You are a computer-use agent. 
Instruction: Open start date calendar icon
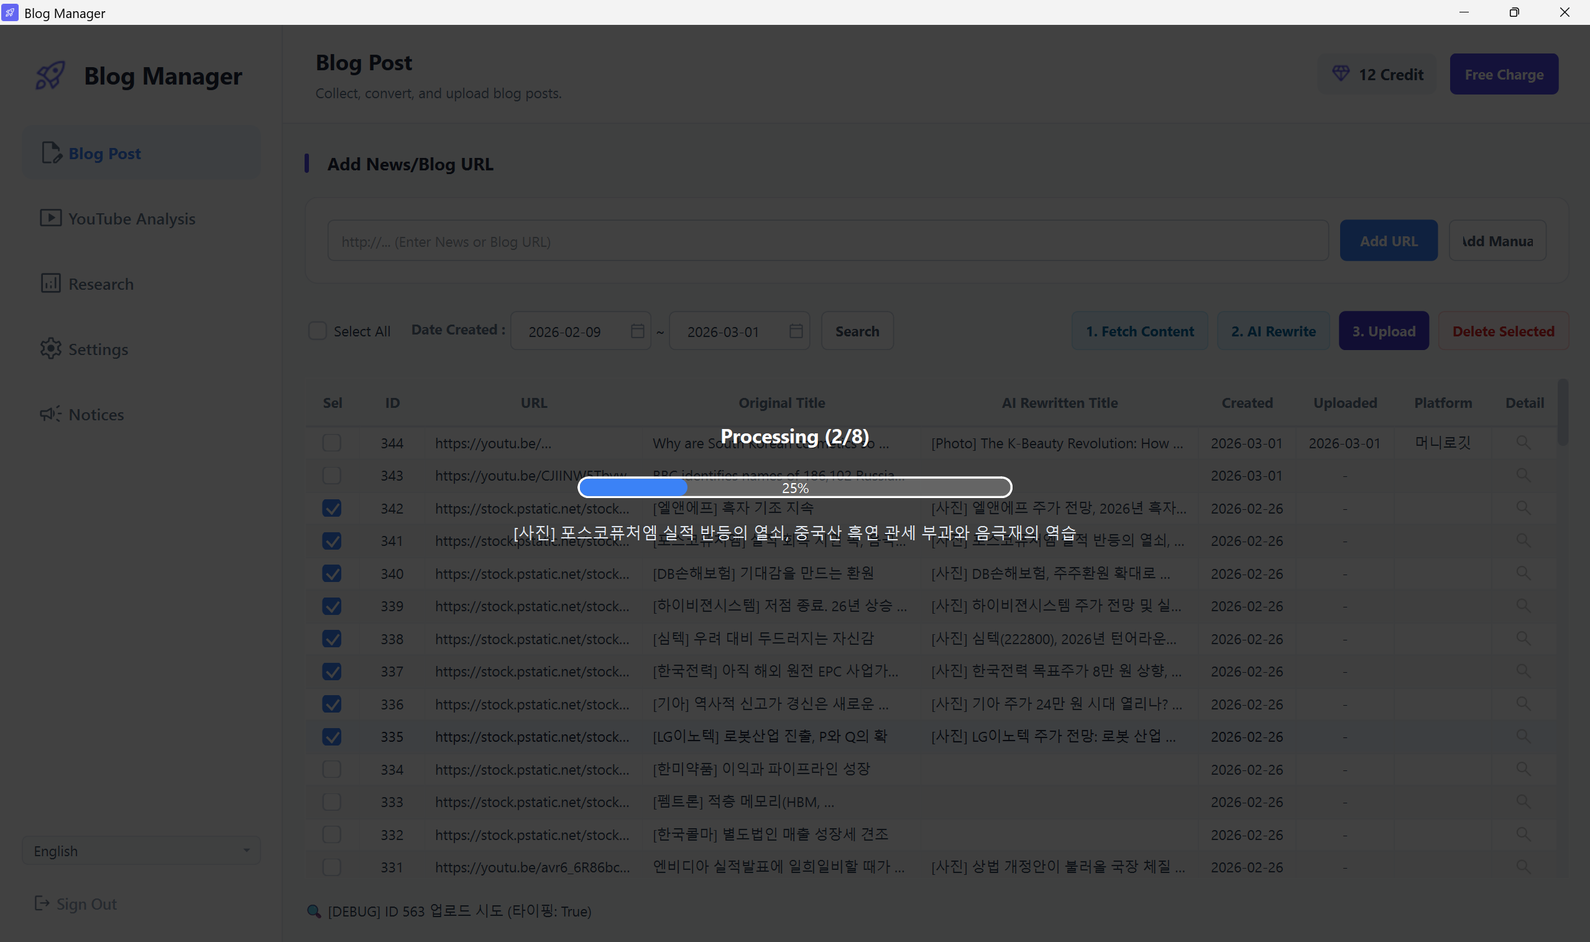(x=637, y=331)
